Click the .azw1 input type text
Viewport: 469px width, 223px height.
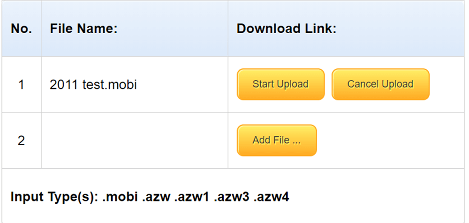click(191, 196)
